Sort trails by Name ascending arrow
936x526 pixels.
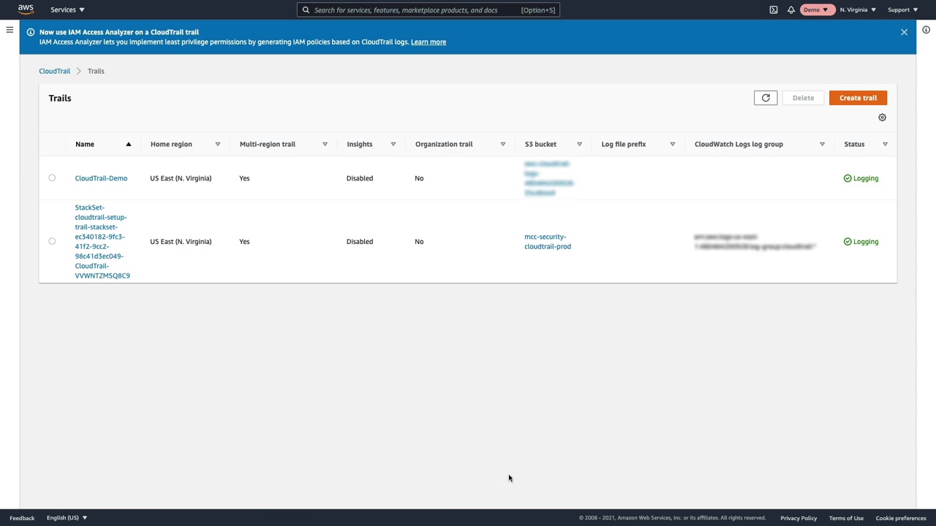[129, 144]
